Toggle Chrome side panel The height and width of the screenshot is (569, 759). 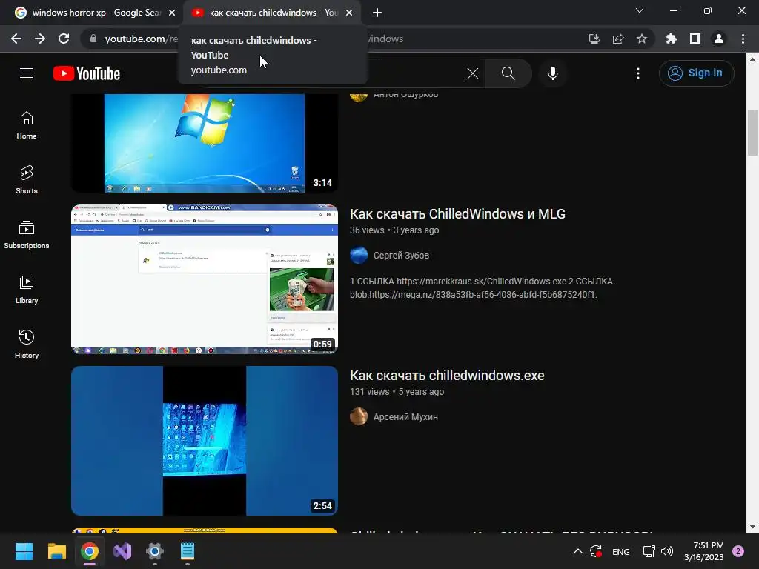(695, 39)
